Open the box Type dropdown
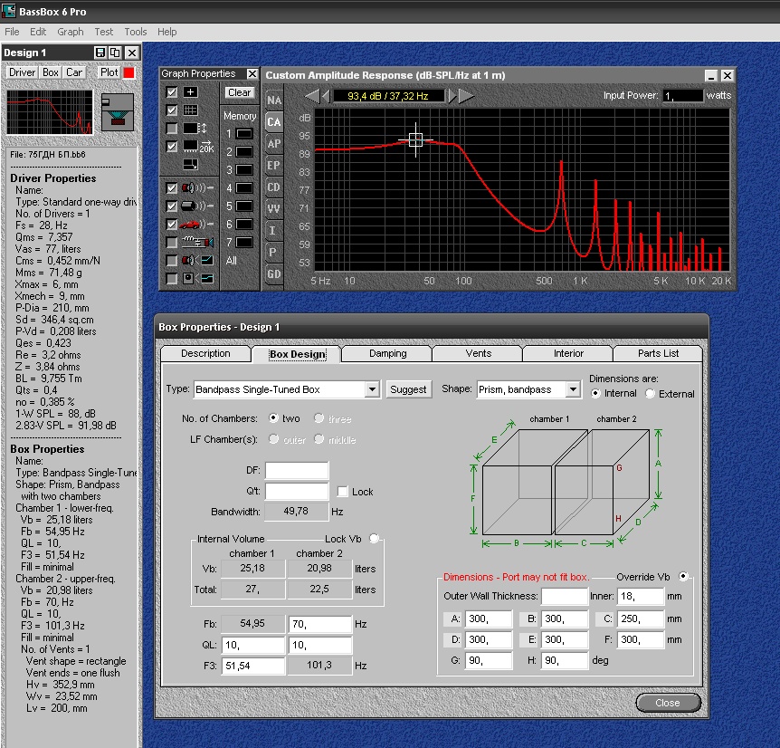The width and height of the screenshot is (780, 748). point(371,389)
